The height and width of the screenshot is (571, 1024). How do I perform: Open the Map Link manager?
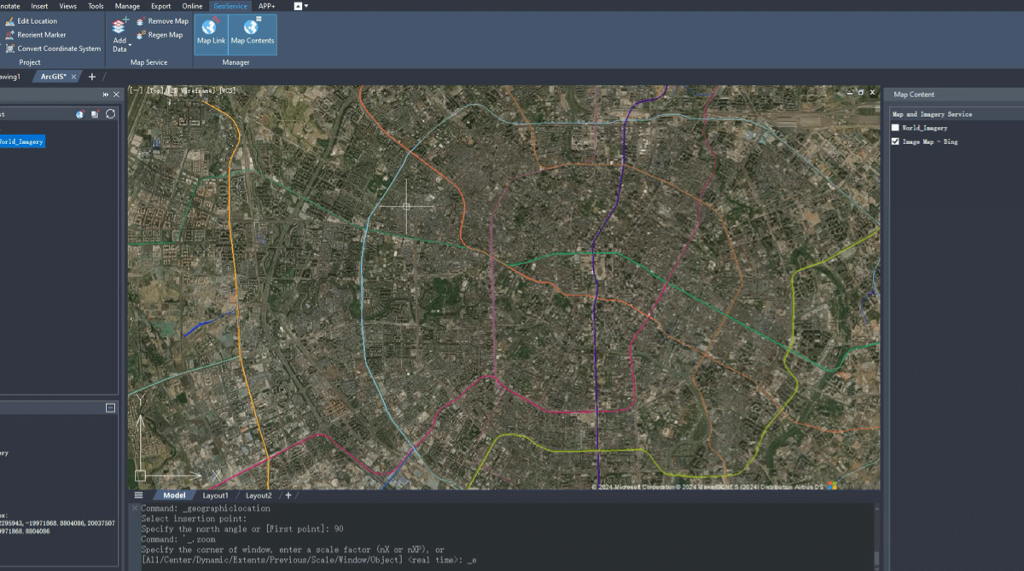click(211, 33)
